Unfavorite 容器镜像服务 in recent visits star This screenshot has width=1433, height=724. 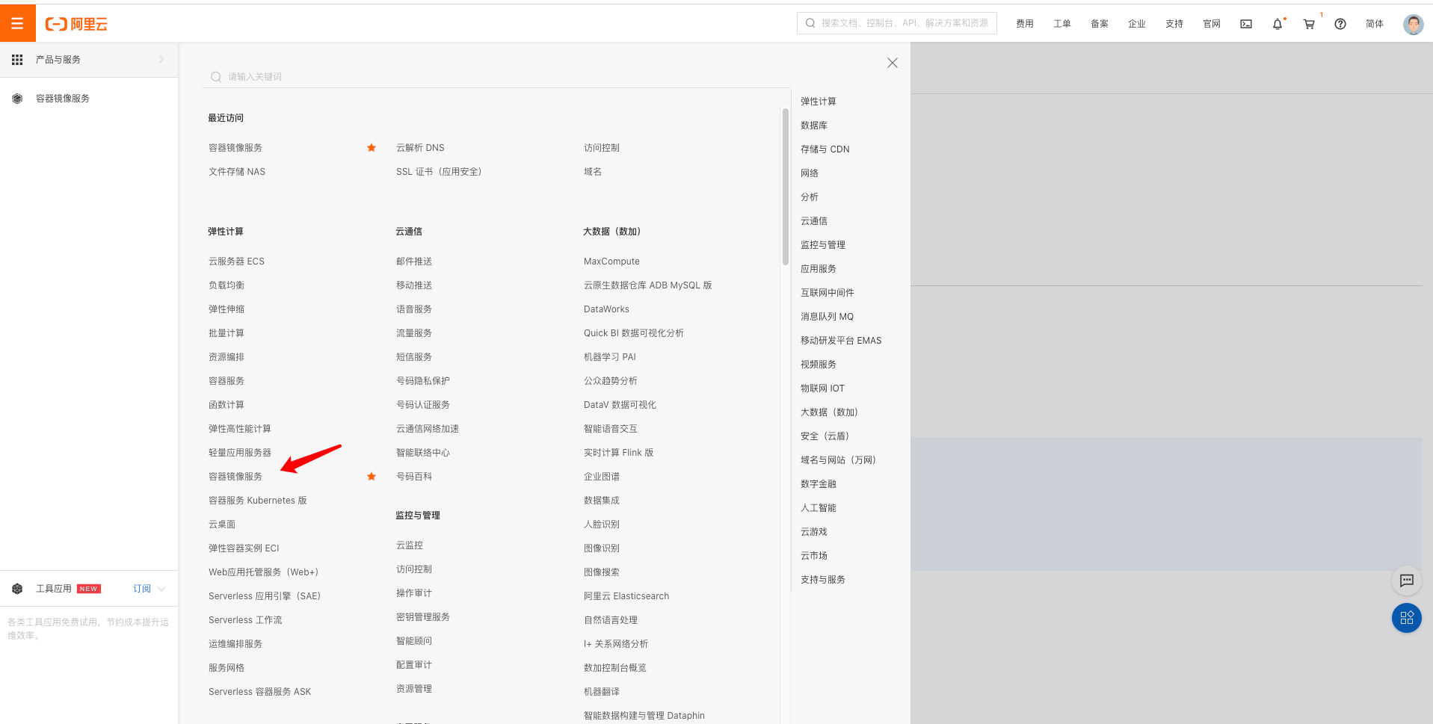372,148
